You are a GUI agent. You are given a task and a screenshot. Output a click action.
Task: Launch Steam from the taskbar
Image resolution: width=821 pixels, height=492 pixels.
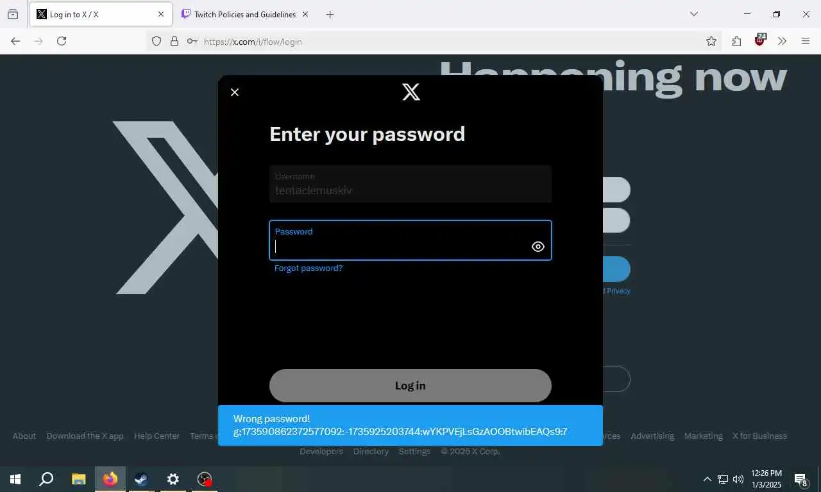141,479
